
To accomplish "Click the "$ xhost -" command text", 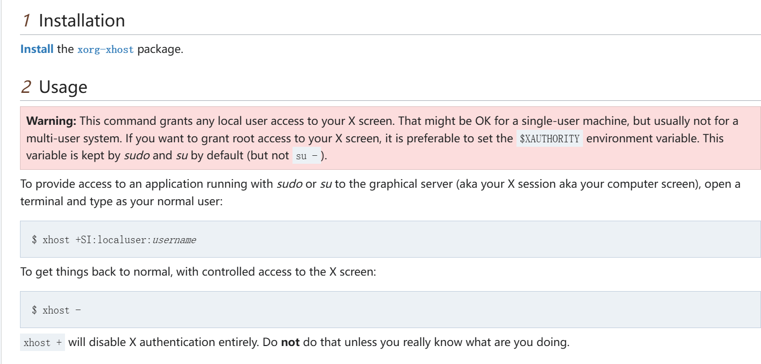I will tap(56, 310).
